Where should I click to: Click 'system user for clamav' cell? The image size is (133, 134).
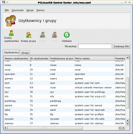point(89,123)
